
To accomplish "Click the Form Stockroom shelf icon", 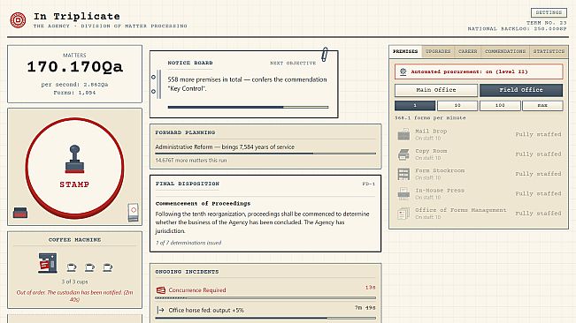I will pyautogui.click(x=403, y=174).
